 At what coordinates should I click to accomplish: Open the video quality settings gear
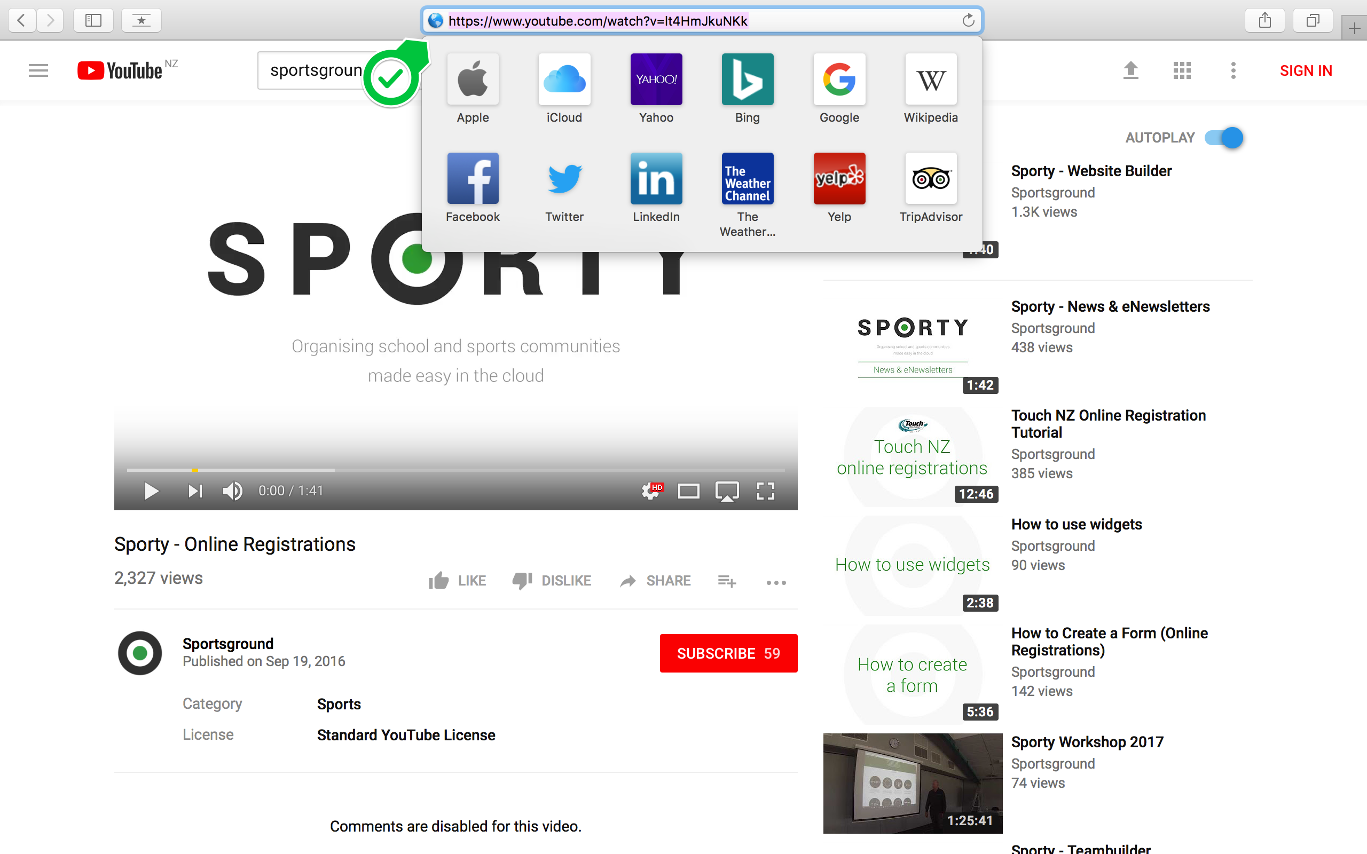point(651,491)
